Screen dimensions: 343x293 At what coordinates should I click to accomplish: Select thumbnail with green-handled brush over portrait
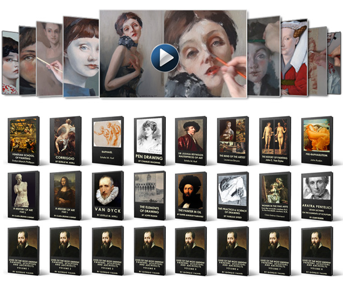[x=264, y=56]
